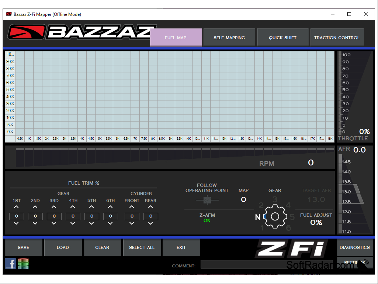Click the MAP value 0
The width and height of the screenshot is (378, 284).
click(243, 199)
